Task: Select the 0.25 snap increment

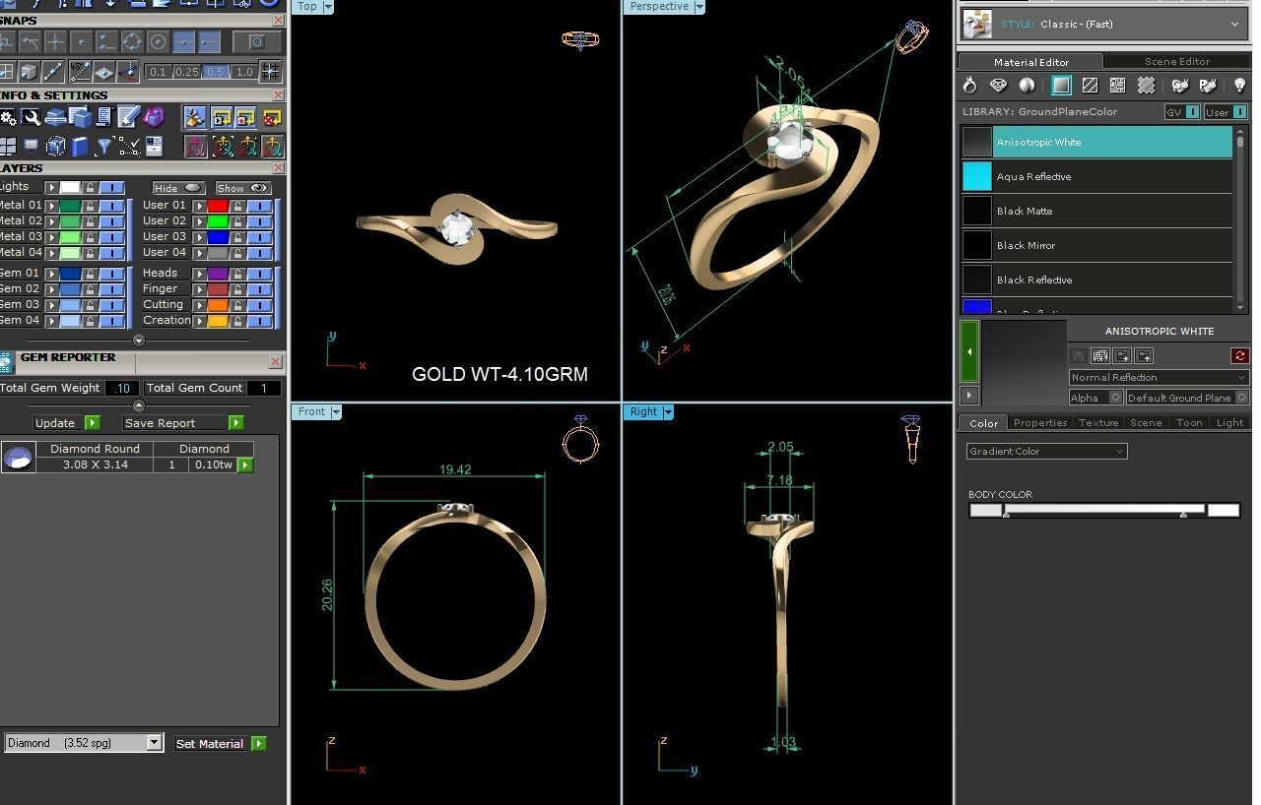Action: (x=186, y=71)
